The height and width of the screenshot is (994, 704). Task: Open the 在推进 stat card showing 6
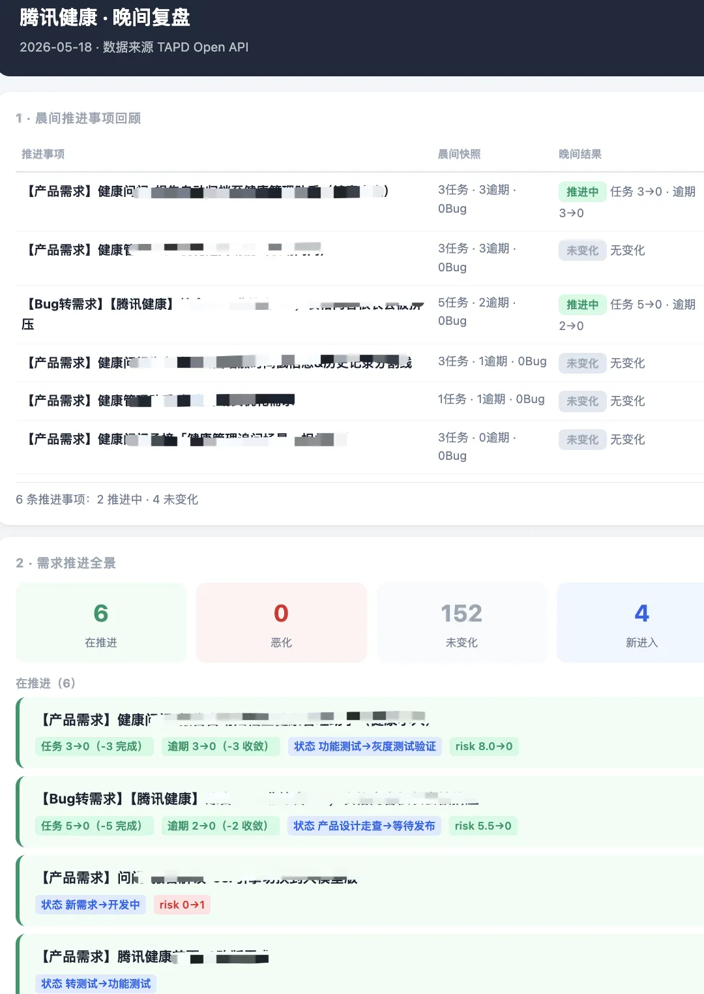tap(101, 623)
